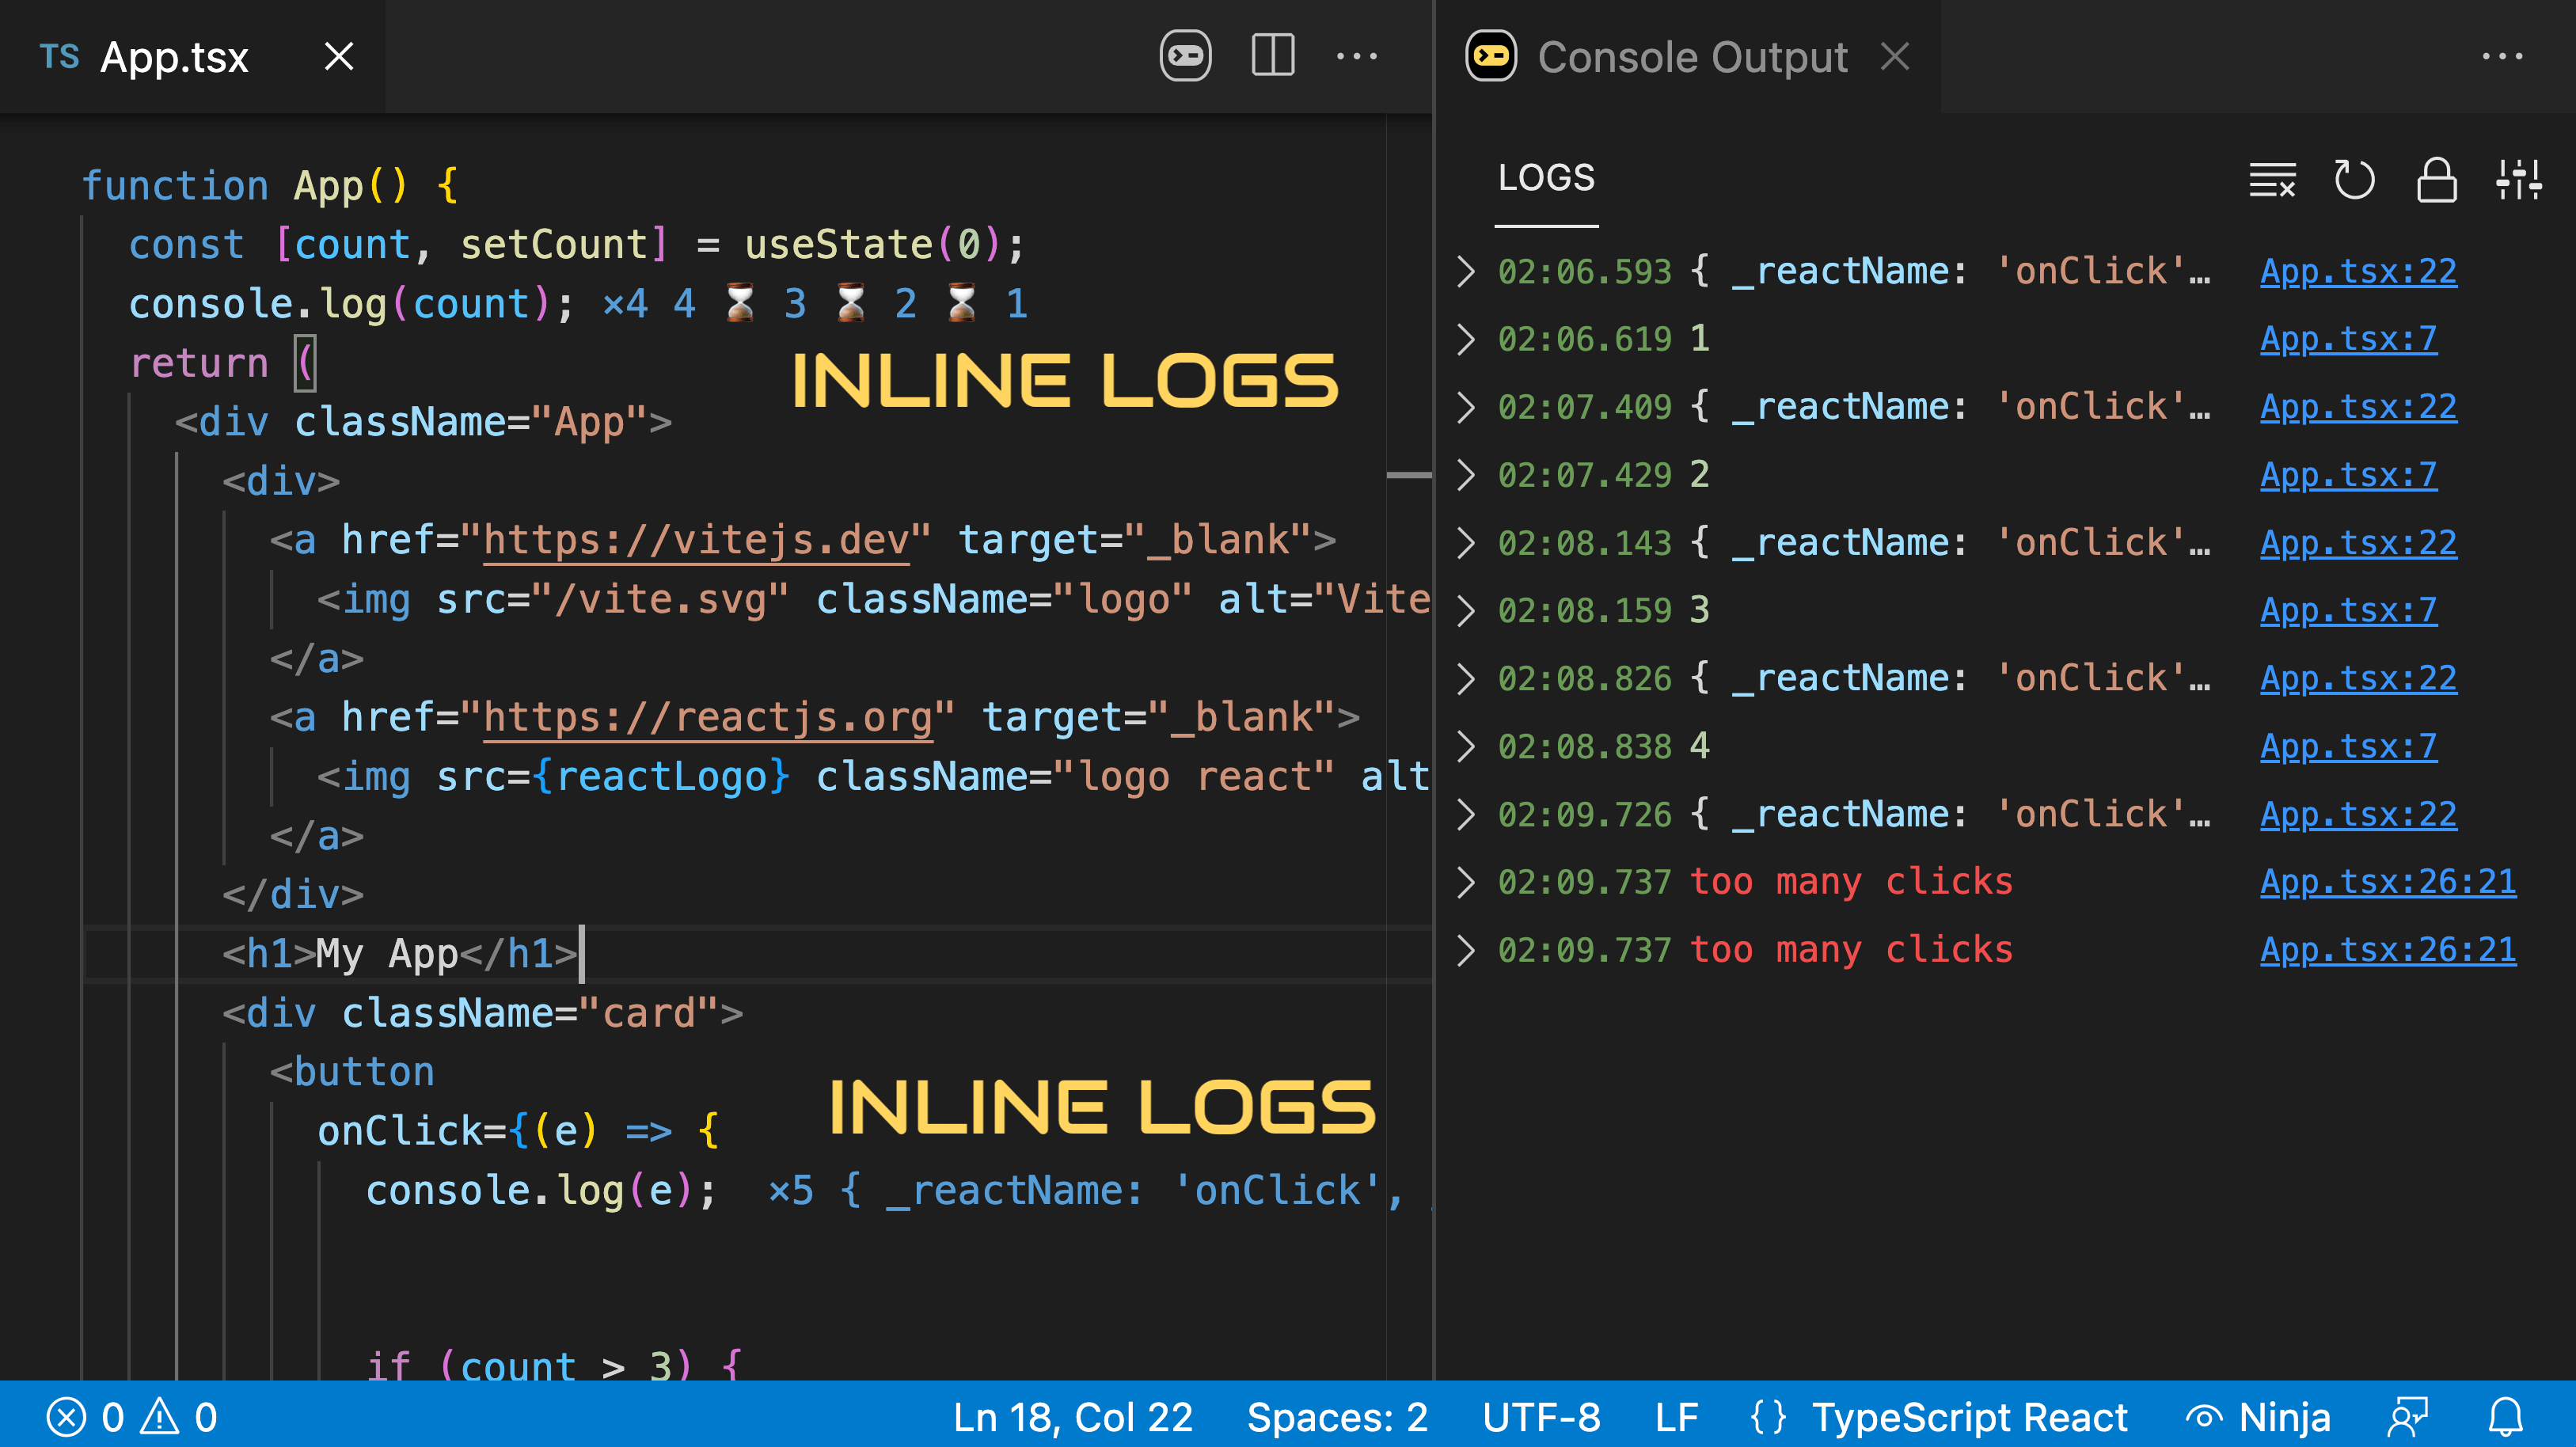The image size is (2576, 1447).
Task: Open Ln 18, Col 22 go-to-line
Action: pyautogui.click(x=1072, y=1417)
